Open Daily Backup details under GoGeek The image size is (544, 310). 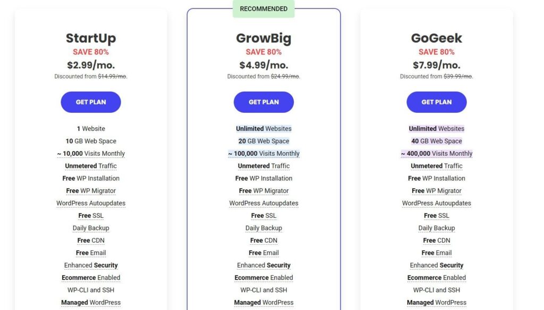(436, 227)
